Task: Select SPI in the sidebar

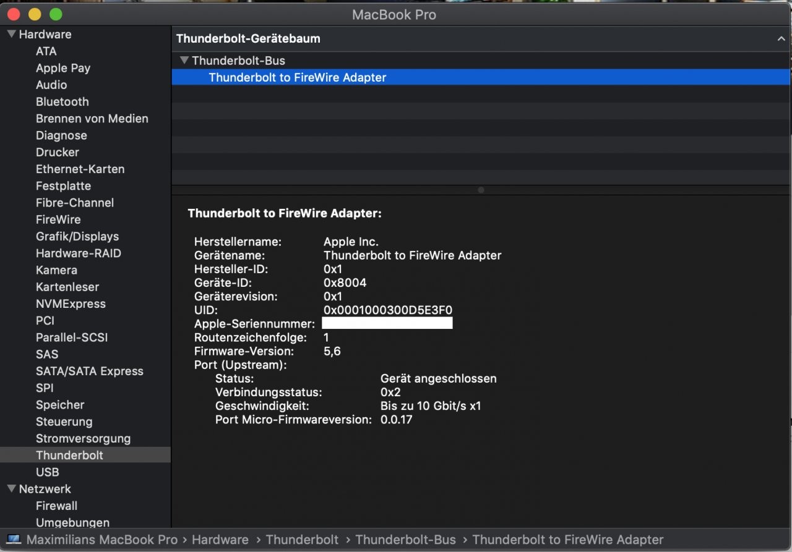Action: 45,388
